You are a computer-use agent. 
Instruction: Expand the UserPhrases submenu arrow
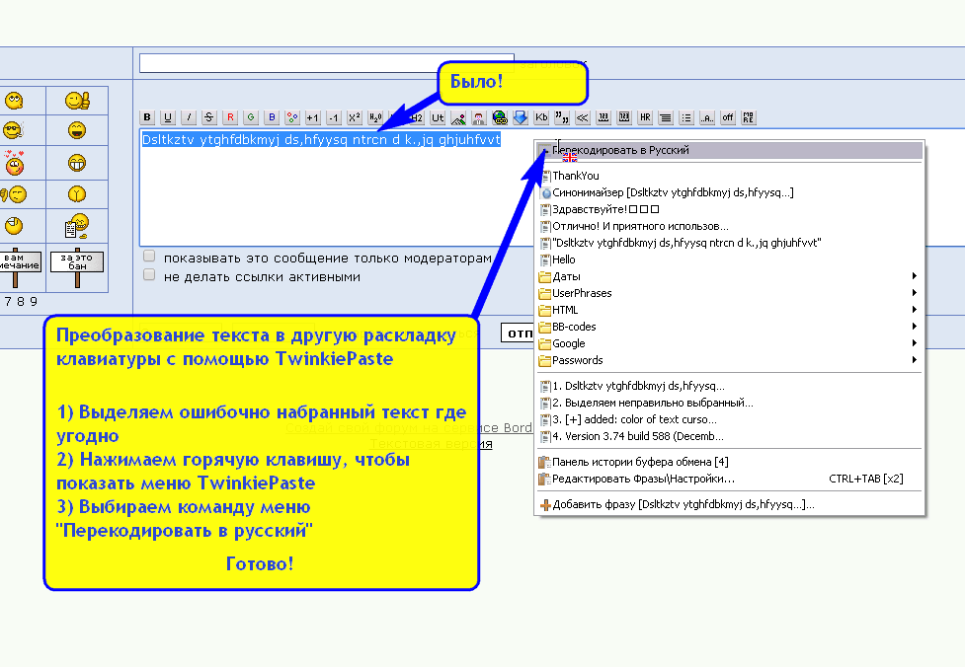click(915, 293)
